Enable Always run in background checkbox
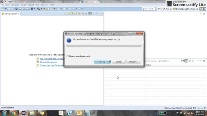207x116 pixels. 68,56
